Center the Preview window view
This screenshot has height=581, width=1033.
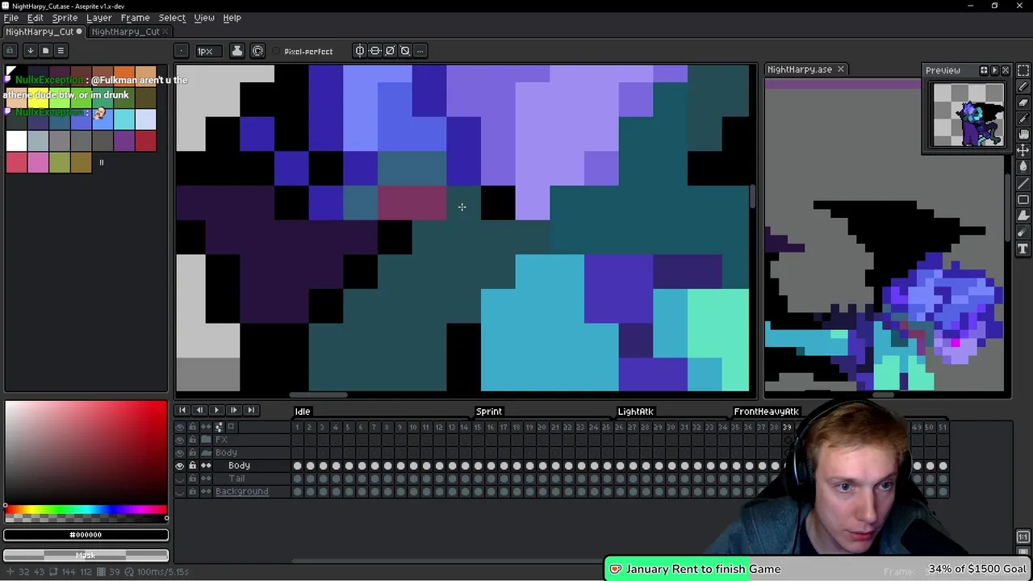pos(984,70)
